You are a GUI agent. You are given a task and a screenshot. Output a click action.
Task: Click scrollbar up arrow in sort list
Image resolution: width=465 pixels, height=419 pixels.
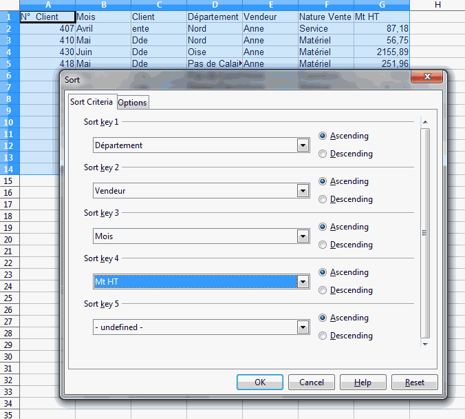pos(425,123)
